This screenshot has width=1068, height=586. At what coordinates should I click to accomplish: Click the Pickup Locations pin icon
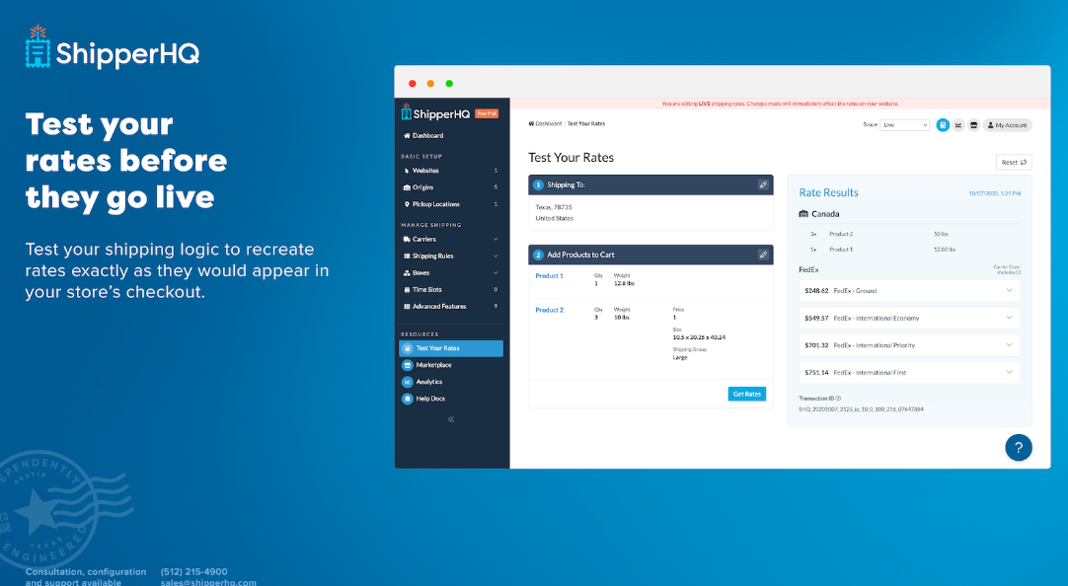pos(407,204)
